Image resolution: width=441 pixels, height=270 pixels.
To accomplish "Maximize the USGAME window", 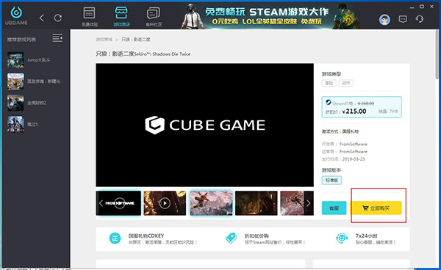I will click(422, 7).
